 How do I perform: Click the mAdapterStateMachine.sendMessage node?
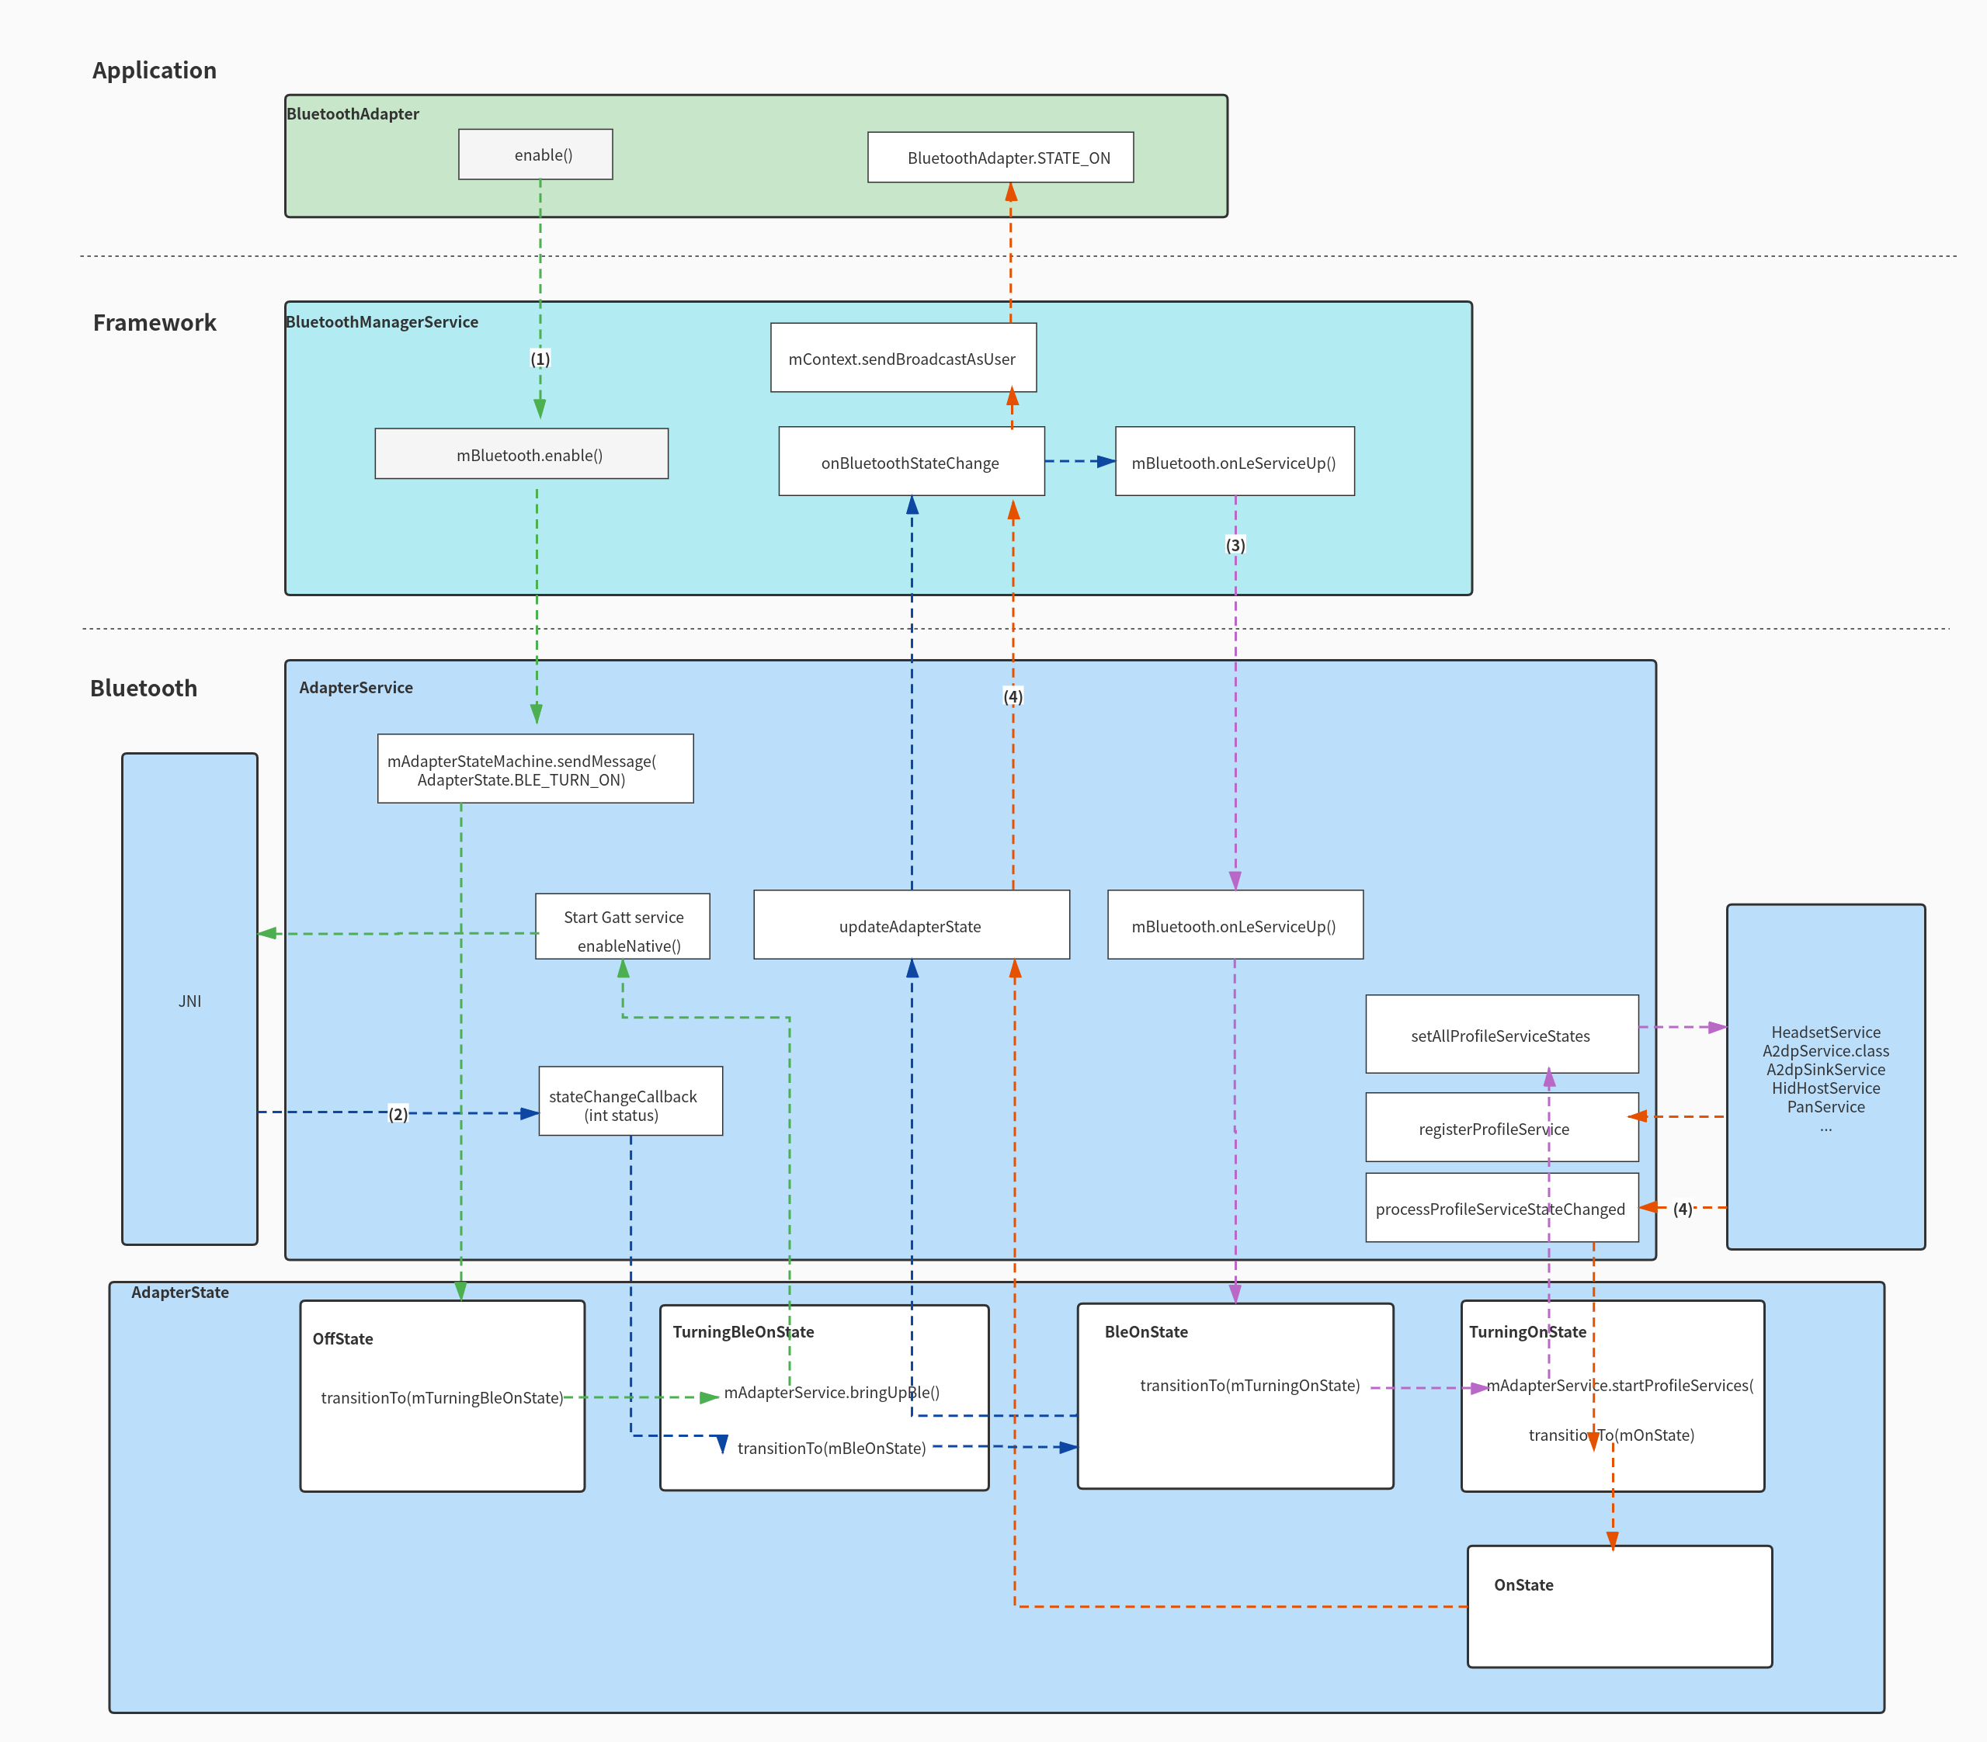(x=536, y=769)
